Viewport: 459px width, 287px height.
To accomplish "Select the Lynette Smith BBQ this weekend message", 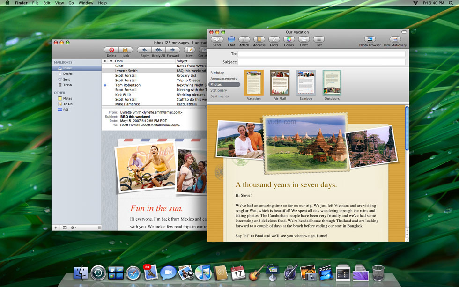I will [x=155, y=71].
